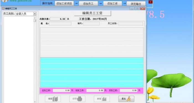Close the 编辑员工工资 dialog window
Viewport: 194px width, 103px height.
pos(143,9)
